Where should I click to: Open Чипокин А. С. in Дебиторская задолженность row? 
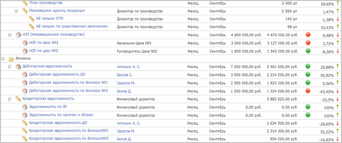(x=128, y=67)
